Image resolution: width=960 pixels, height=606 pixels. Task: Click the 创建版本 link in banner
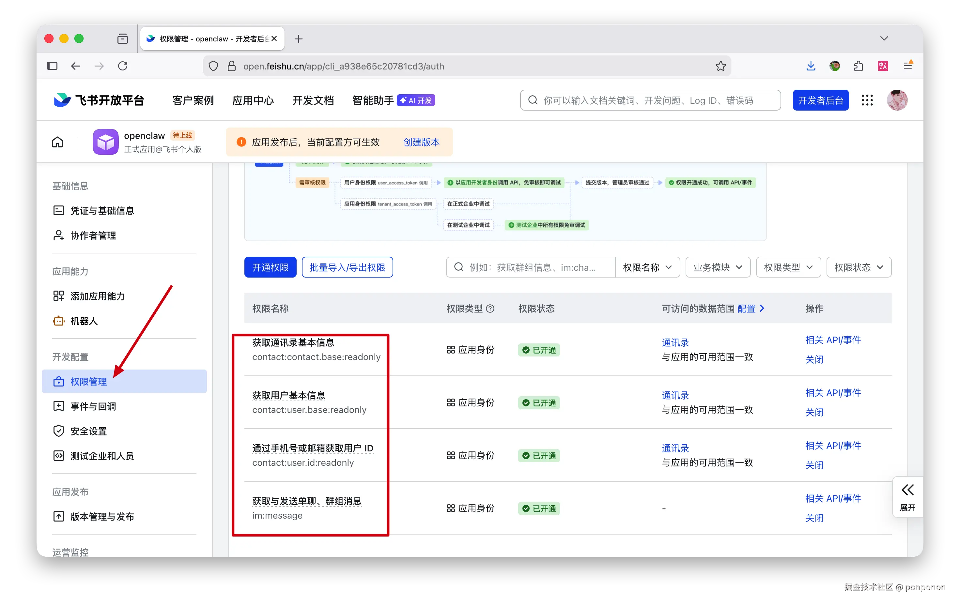coord(421,142)
